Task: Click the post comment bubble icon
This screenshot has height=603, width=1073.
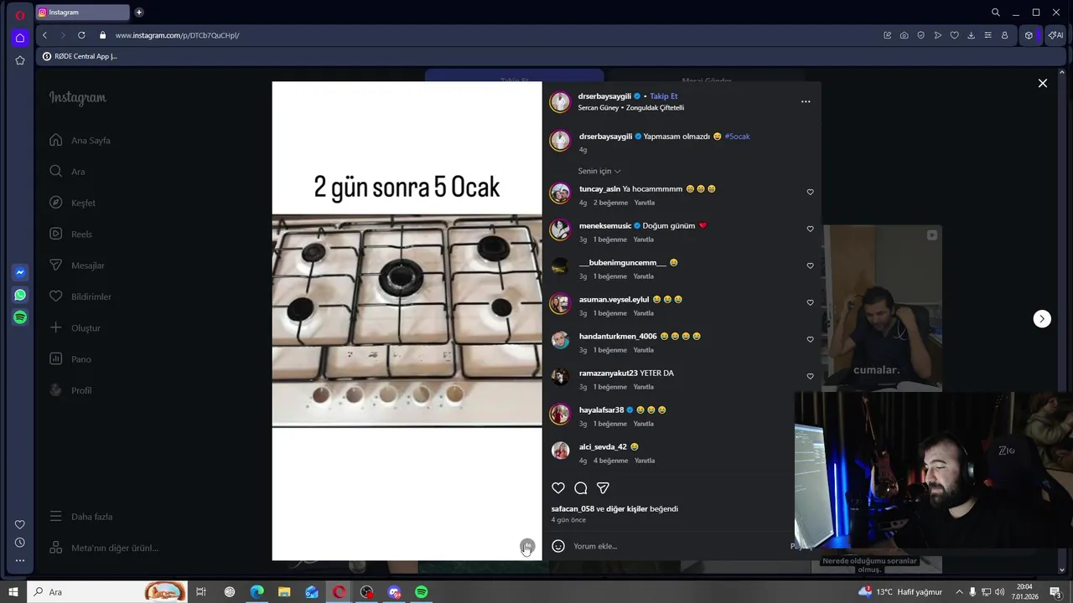Action: point(580,487)
